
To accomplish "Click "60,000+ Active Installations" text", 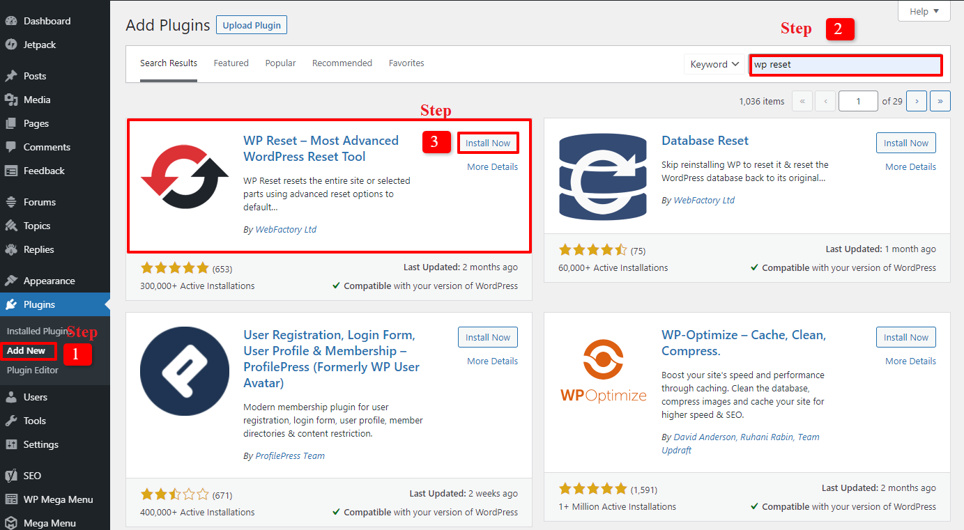I will coord(613,267).
